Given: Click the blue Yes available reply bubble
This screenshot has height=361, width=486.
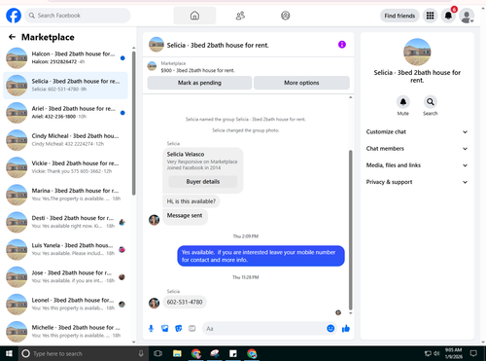Looking at the screenshot, I should point(260,256).
